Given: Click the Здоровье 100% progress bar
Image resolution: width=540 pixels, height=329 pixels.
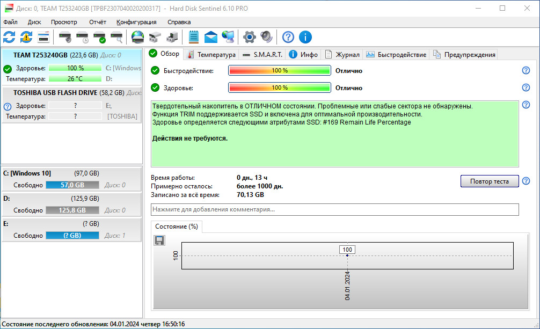Looking at the screenshot, I should 279,87.
